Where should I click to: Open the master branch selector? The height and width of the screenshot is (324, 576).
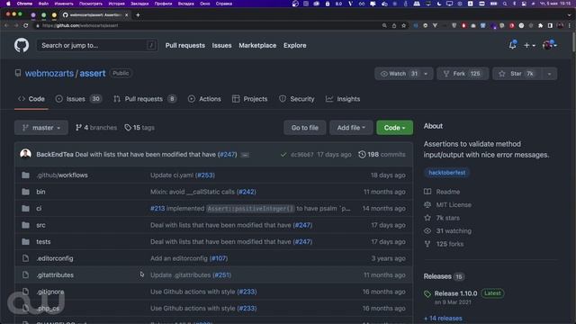(41, 128)
